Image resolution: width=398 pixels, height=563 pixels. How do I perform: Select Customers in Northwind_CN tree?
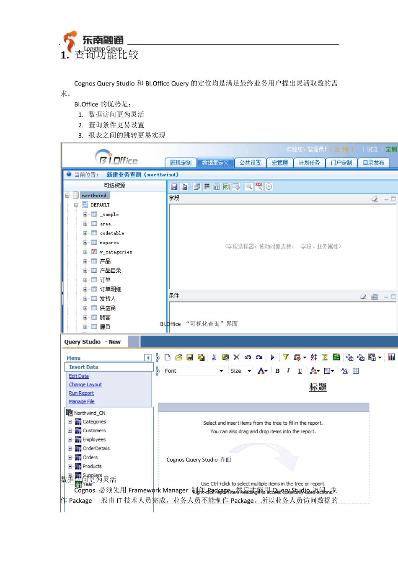[94, 431]
